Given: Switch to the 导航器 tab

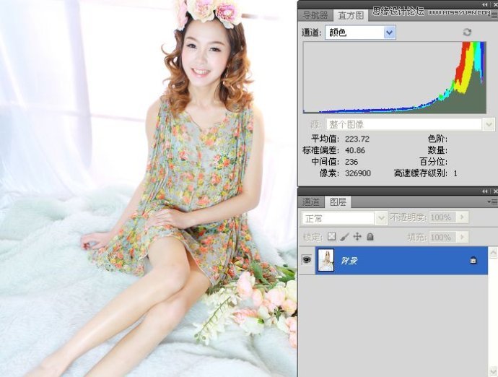Looking at the screenshot, I should (315, 15).
